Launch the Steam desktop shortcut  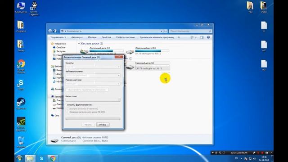click(21, 103)
